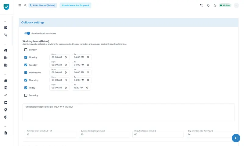Open the upper buildings icon in sidebar
This screenshot has width=244, height=146.
pyautogui.click(x=6, y=58)
